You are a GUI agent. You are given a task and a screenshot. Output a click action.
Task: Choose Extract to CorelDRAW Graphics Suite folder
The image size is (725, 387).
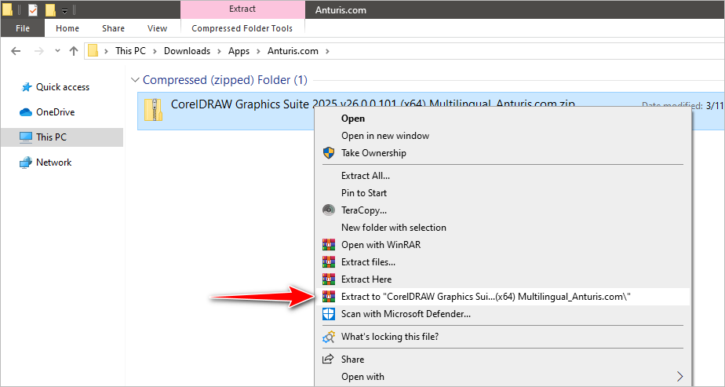coord(486,297)
